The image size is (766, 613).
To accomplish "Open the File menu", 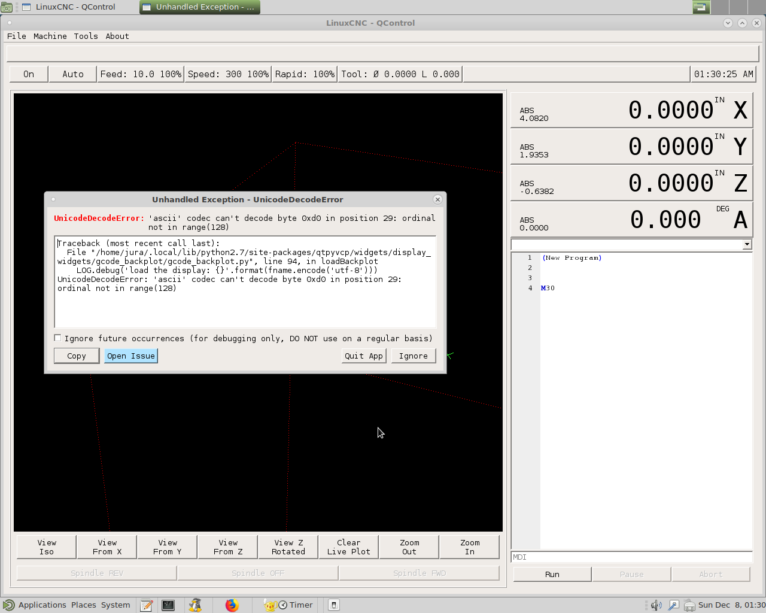I will [x=17, y=36].
